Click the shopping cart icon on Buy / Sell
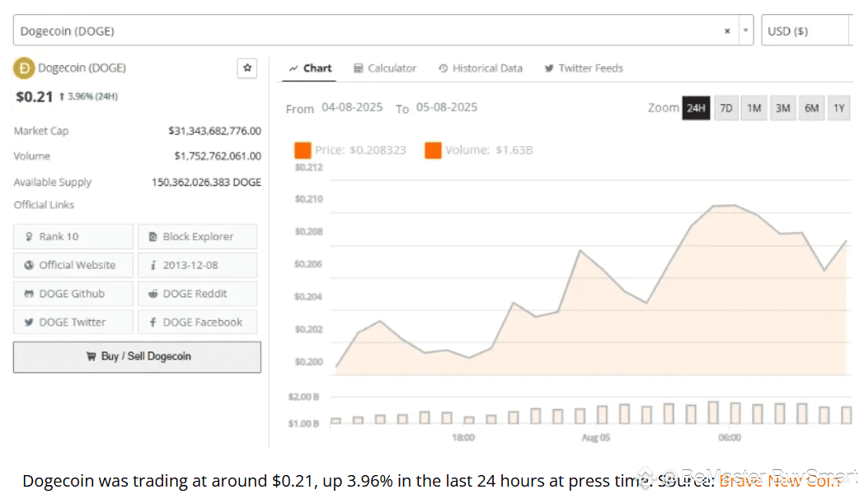This screenshot has height=499, width=864. [91, 356]
